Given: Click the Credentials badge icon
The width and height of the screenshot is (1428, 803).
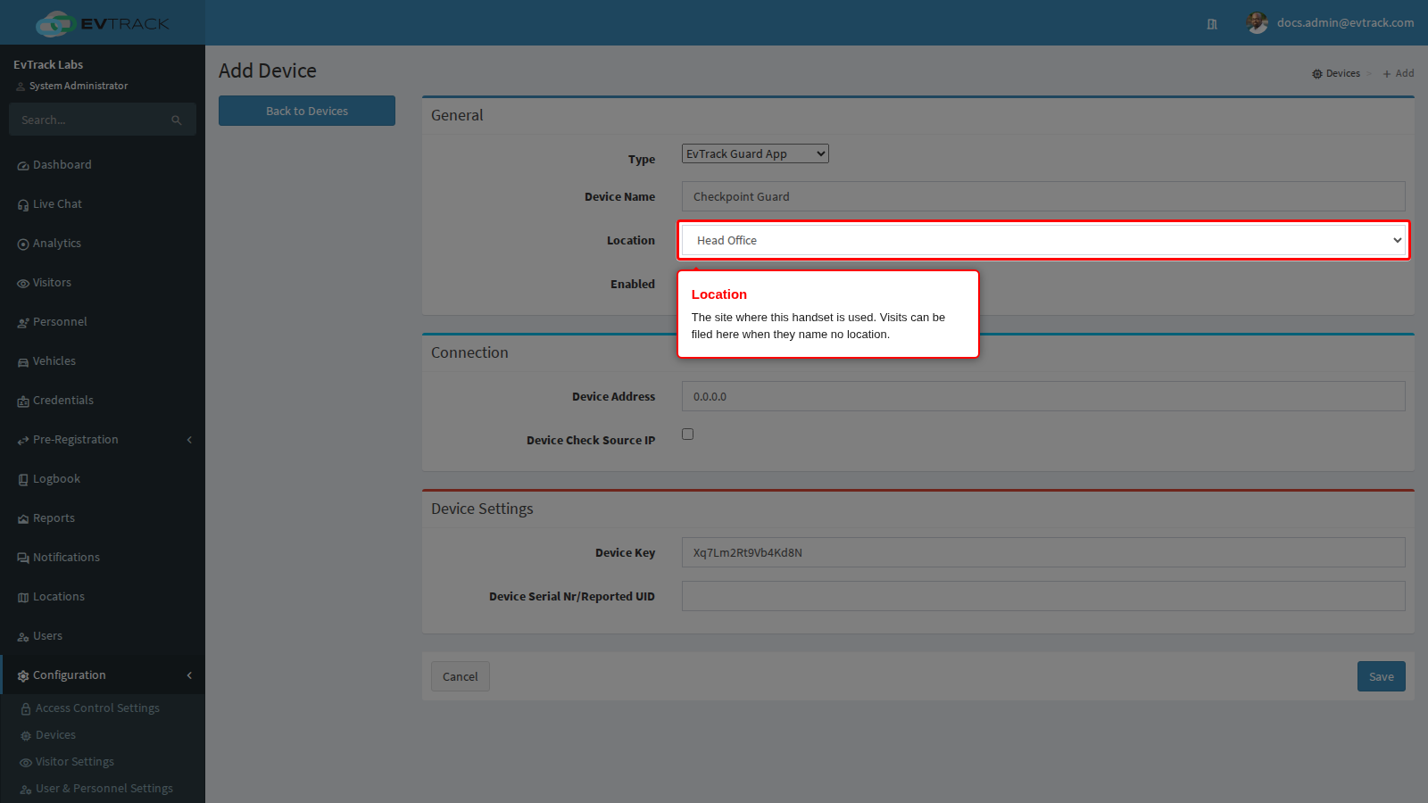Looking at the screenshot, I should [x=23, y=401].
